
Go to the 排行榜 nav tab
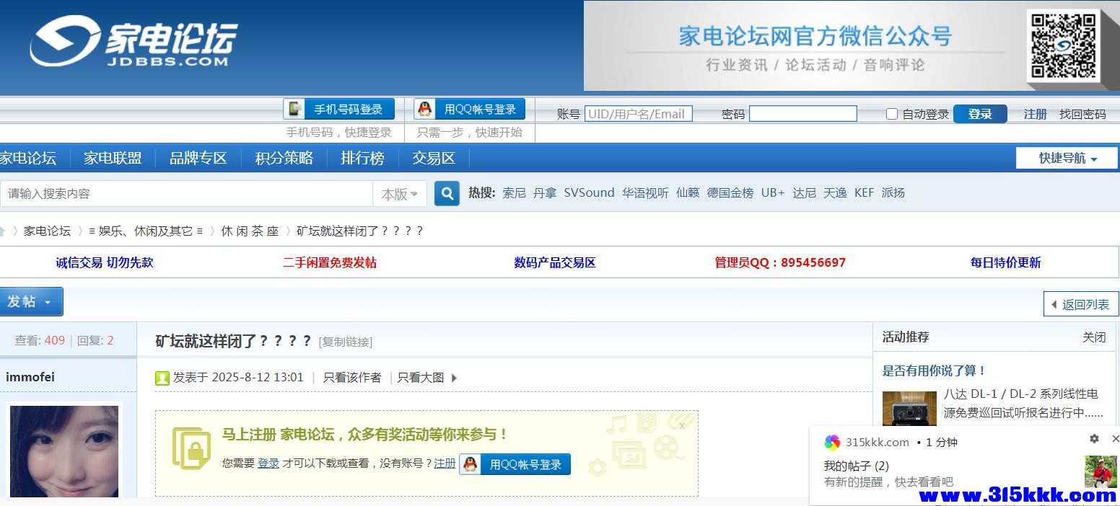point(362,158)
